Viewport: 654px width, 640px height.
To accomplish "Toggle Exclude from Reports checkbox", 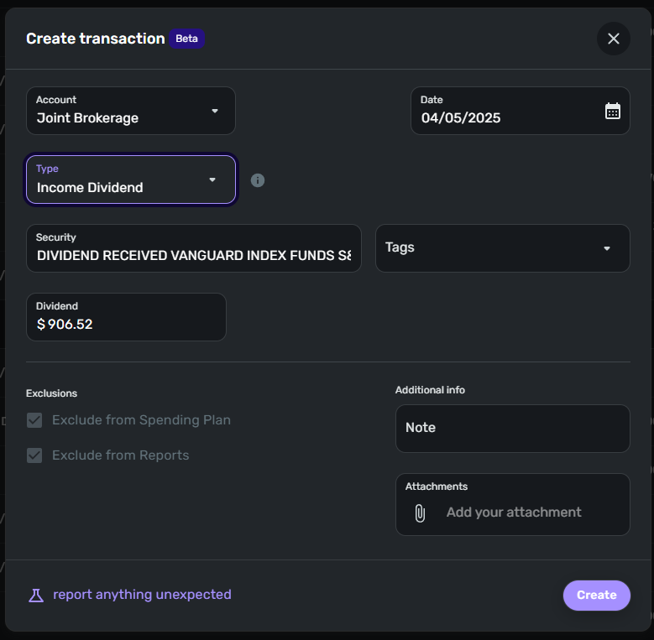I will [34, 455].
